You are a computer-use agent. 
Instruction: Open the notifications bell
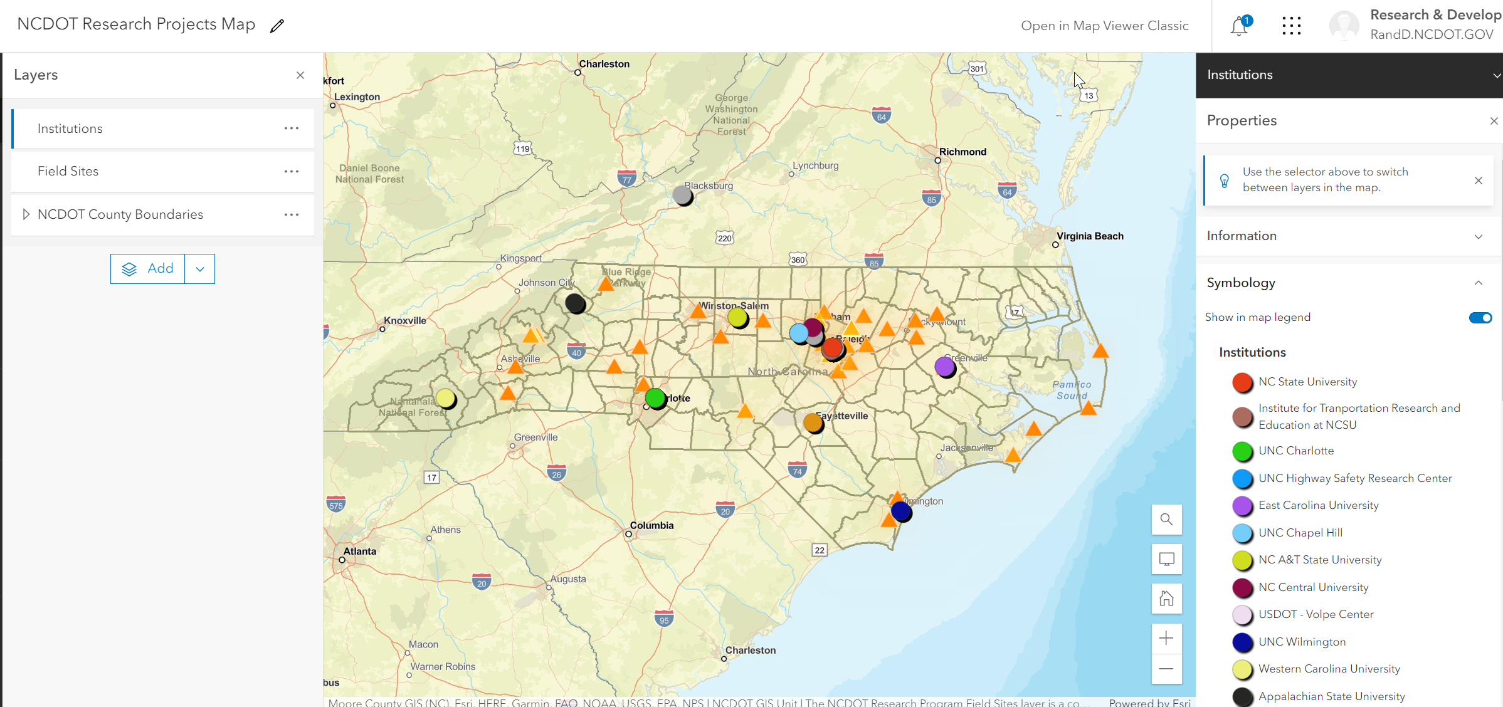(1239, 26)
